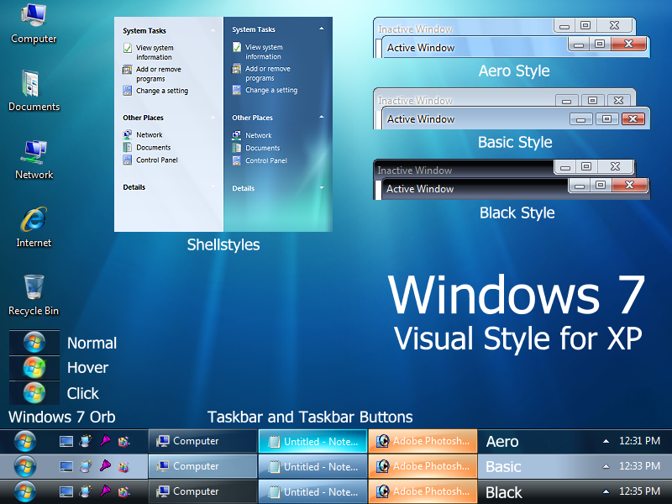
Task: Click the magenta funnel icon on Aero taskbar
Action: (x=105, y=440)
